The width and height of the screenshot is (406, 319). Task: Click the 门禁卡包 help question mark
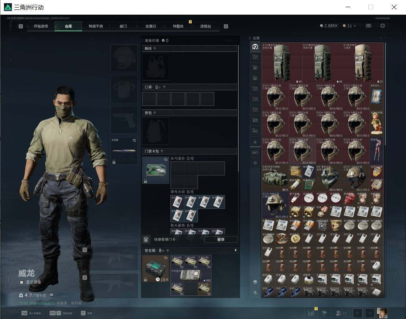click(162, 151)
